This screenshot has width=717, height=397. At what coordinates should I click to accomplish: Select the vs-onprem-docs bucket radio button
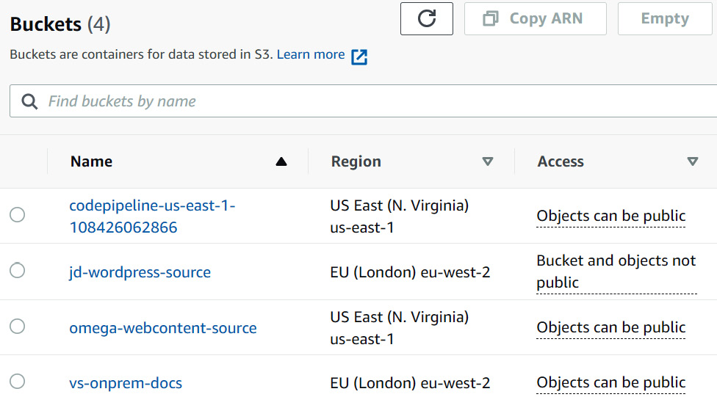click(x=18, y=381)
